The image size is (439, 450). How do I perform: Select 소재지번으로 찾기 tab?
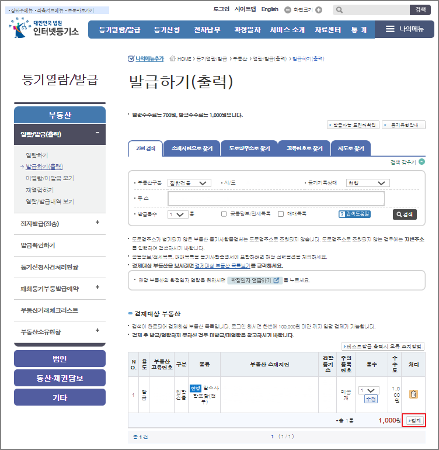tap(192, 148)
